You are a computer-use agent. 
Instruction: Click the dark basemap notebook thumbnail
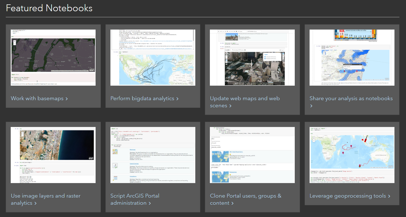coord(53,58)
